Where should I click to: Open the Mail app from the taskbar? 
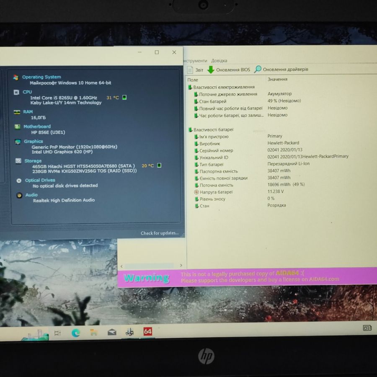coord(112,332)
